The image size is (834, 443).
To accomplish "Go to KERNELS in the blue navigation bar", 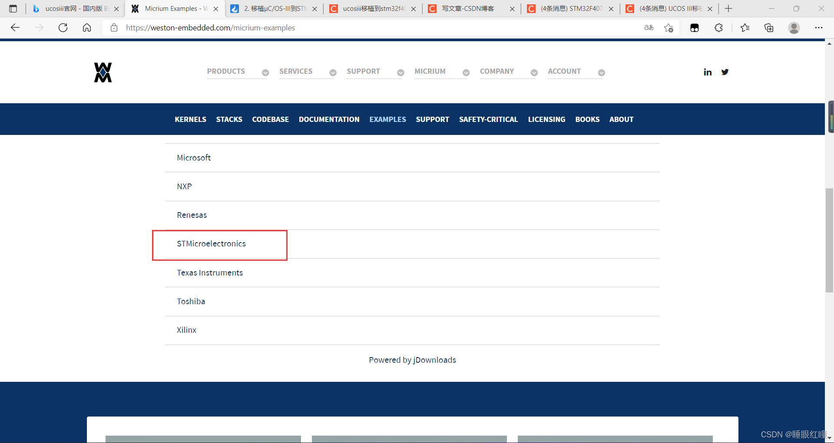I will 190,119.
